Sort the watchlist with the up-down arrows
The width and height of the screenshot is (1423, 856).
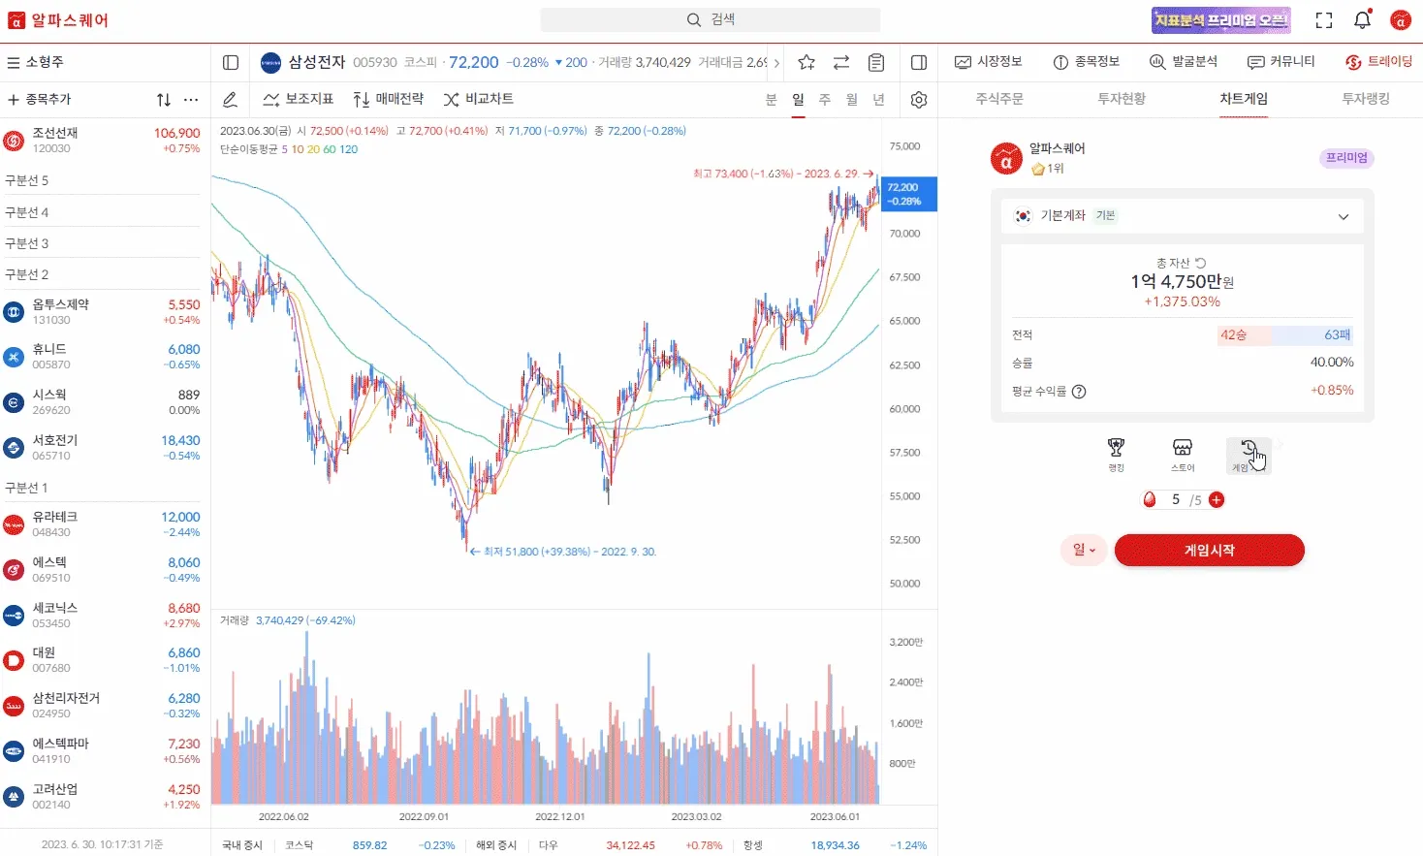coord(164,99)
